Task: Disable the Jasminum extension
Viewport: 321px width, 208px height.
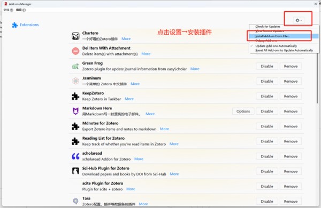Action: tap(267, 81)
